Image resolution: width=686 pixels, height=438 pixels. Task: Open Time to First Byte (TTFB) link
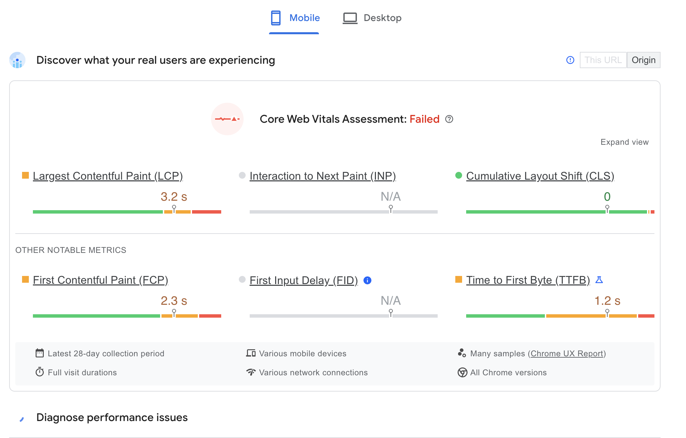point(528,280)
